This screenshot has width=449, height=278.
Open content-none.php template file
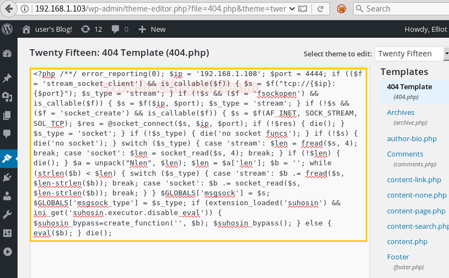point(417,195)
